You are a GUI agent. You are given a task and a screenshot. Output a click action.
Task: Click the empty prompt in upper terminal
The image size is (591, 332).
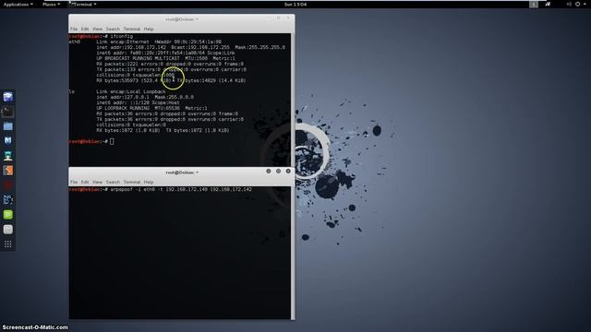click(91, 141)
